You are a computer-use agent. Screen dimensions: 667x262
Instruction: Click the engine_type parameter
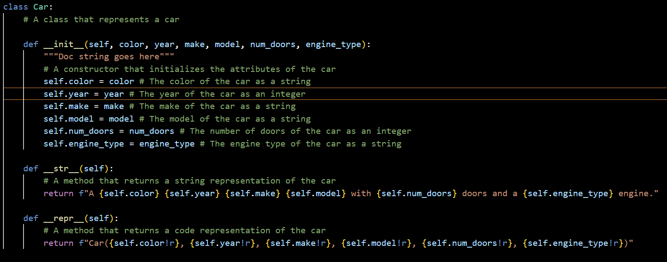coord(333,44)
